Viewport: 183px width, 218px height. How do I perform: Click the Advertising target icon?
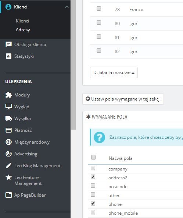click(x=8, y=154)
